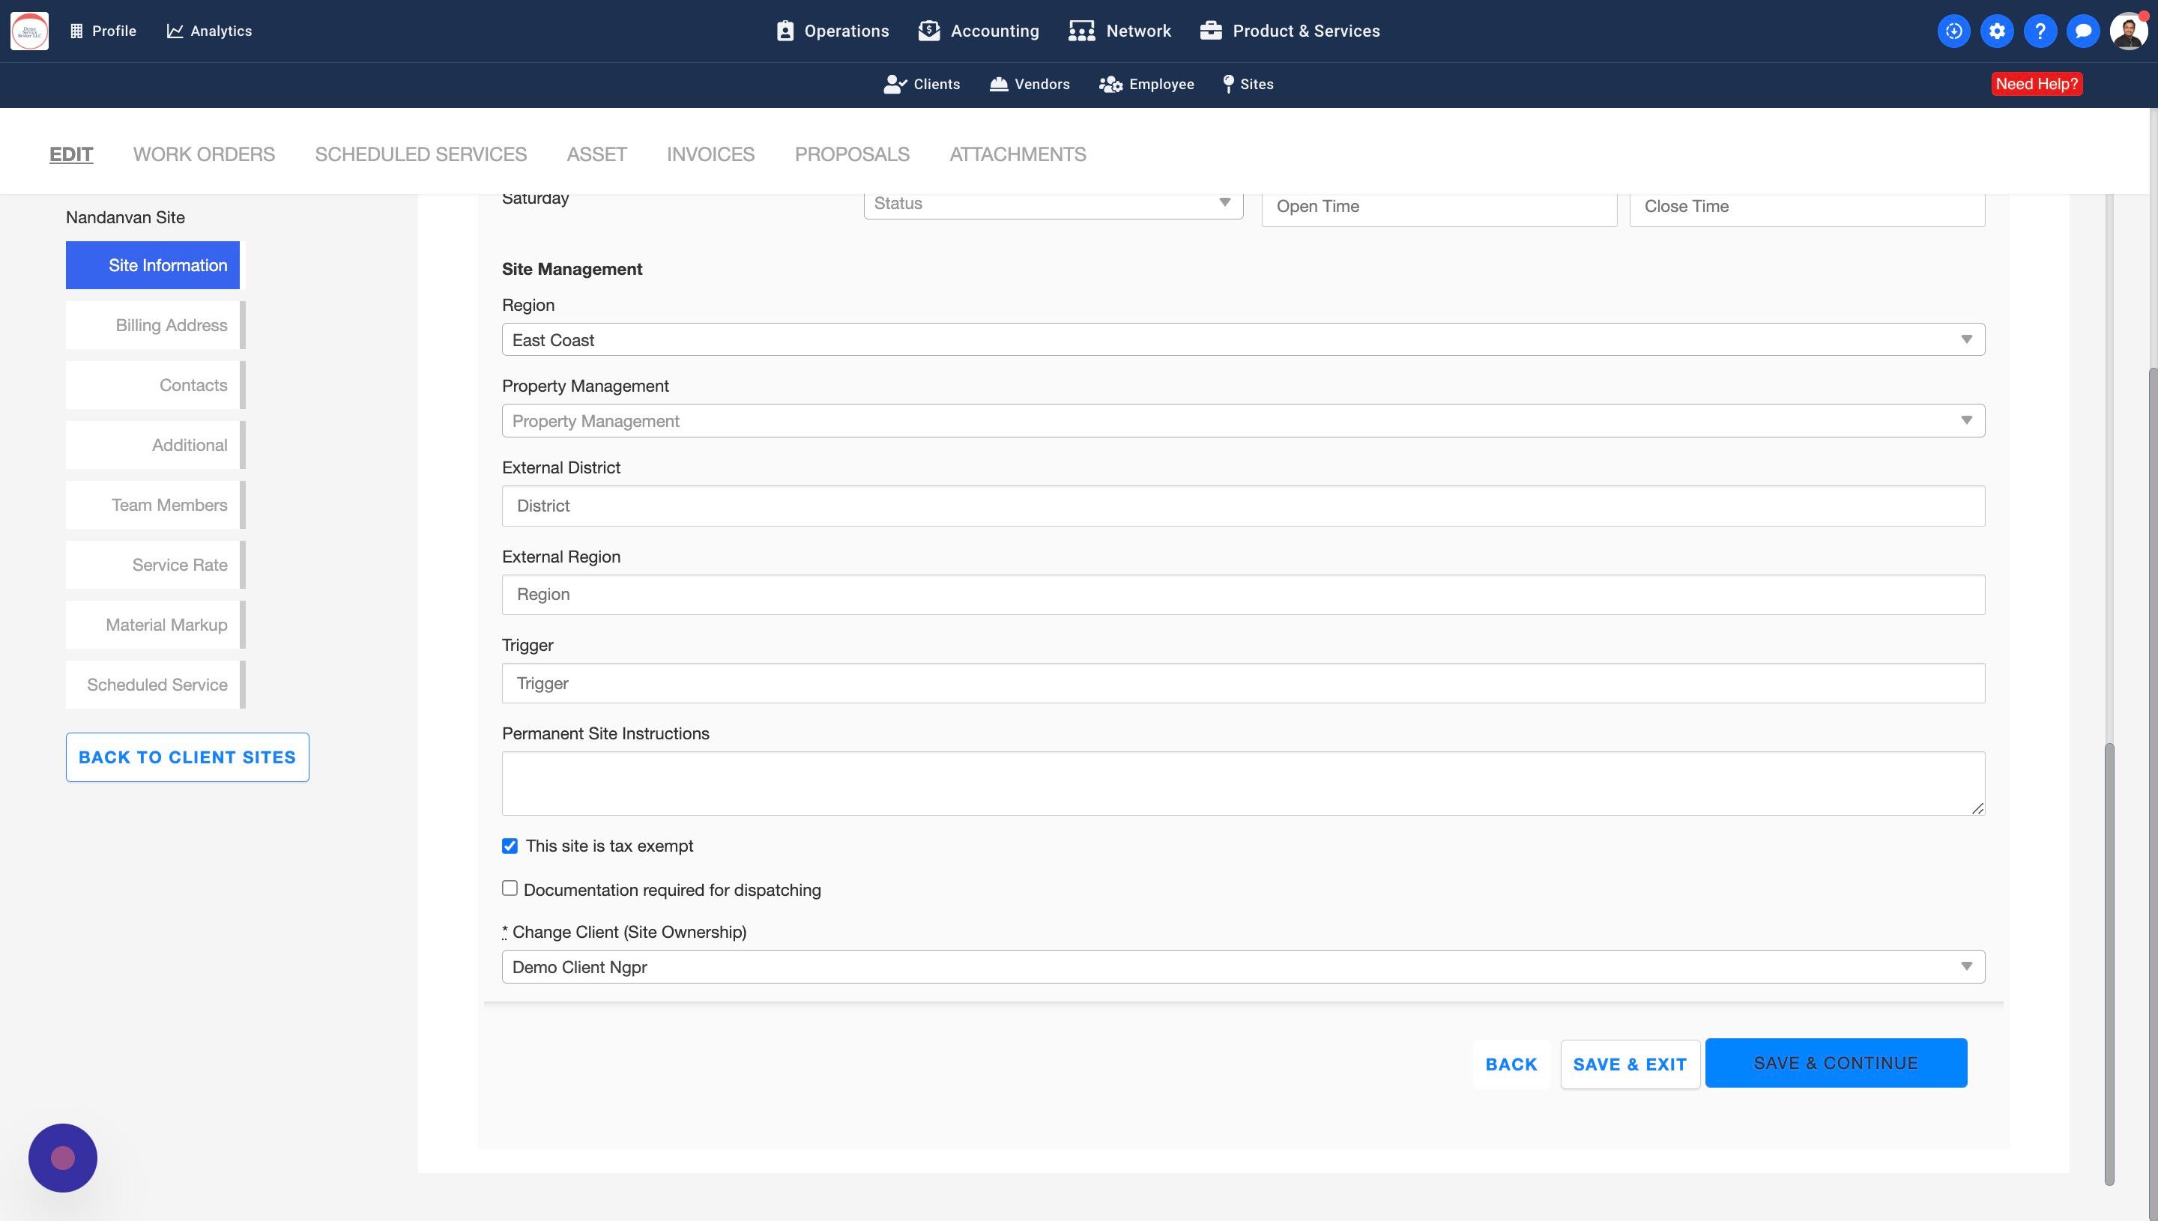Open Saturday Status dropdown
Screen dimensions: 2158x1221
(1053, 204)
